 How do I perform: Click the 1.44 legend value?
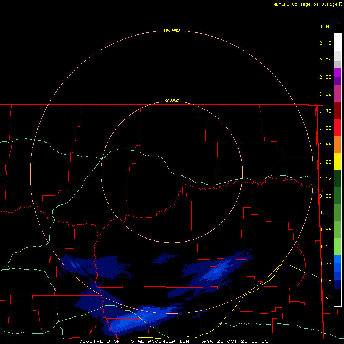coord(325,144)
